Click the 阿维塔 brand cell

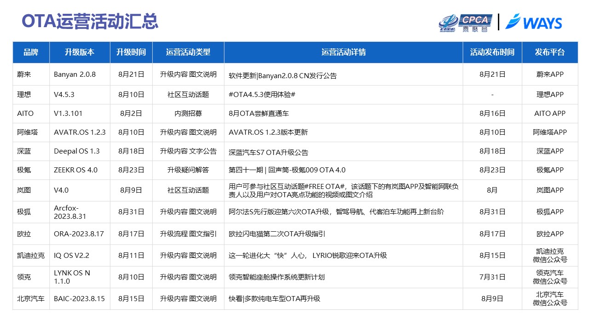(31, 132)
